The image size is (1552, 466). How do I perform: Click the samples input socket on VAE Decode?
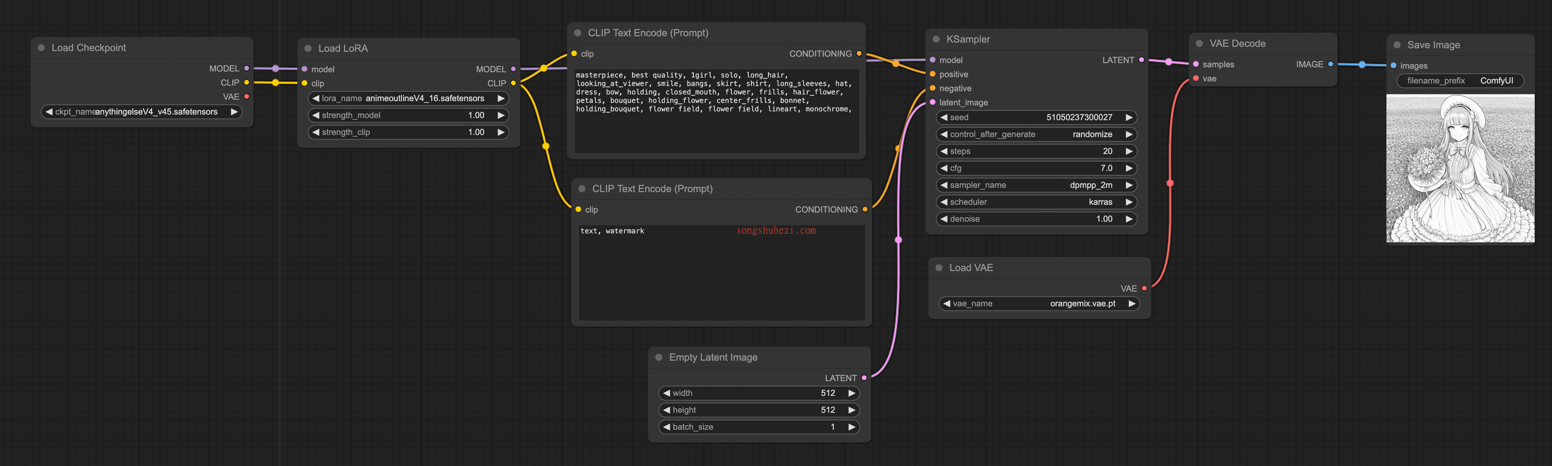[1196, 65]
